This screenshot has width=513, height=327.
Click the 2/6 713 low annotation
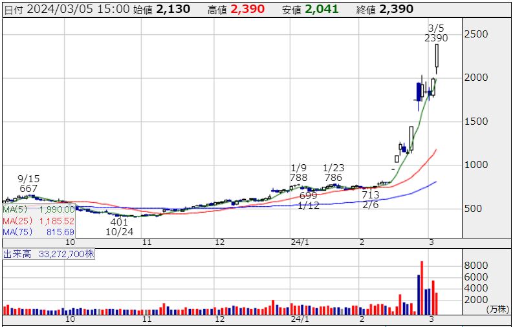(370, 199)
